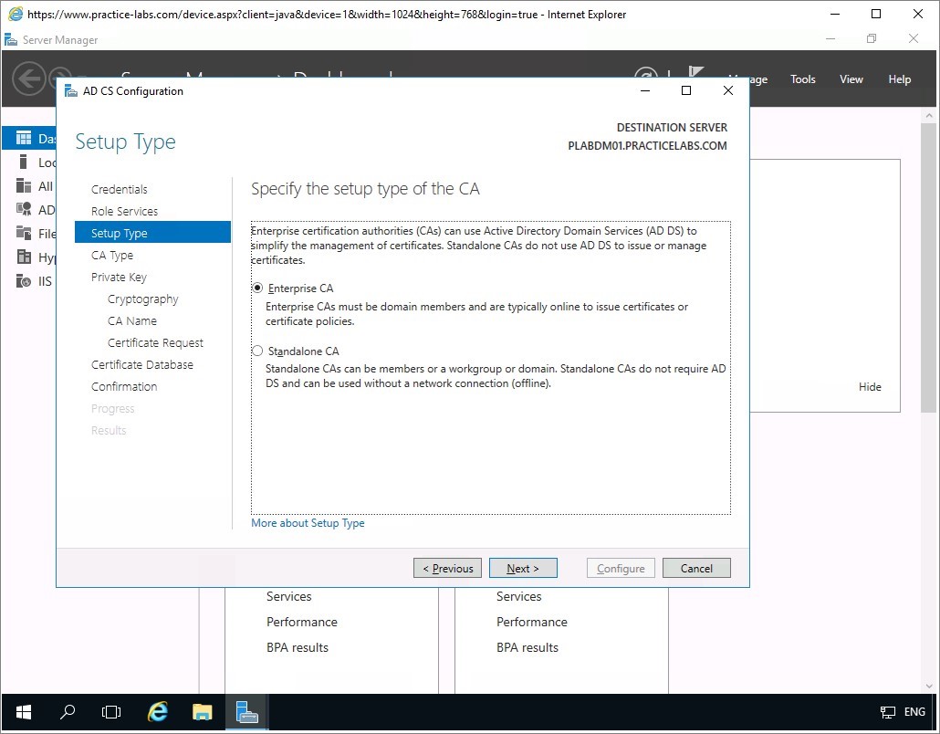Click the left Performance entry
Screen dimensions: 940x734
coord(301,622)
